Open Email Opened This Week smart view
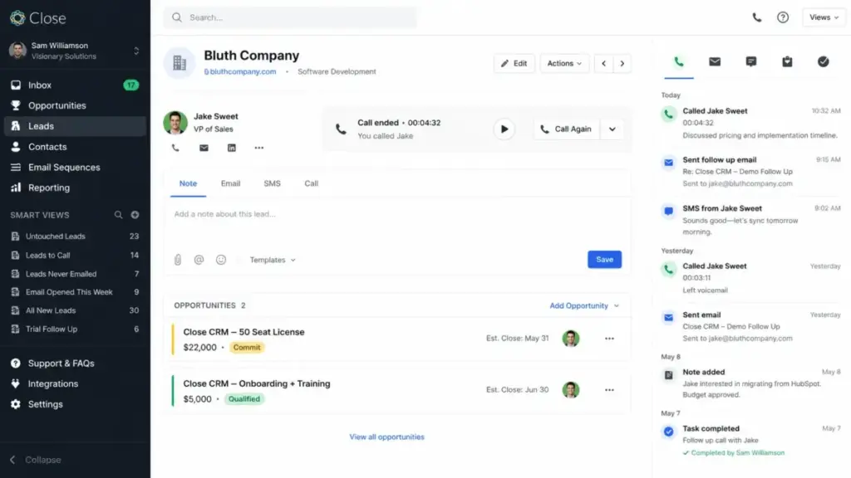This screenshot has height=478, width=851. [x=75, y=292]
